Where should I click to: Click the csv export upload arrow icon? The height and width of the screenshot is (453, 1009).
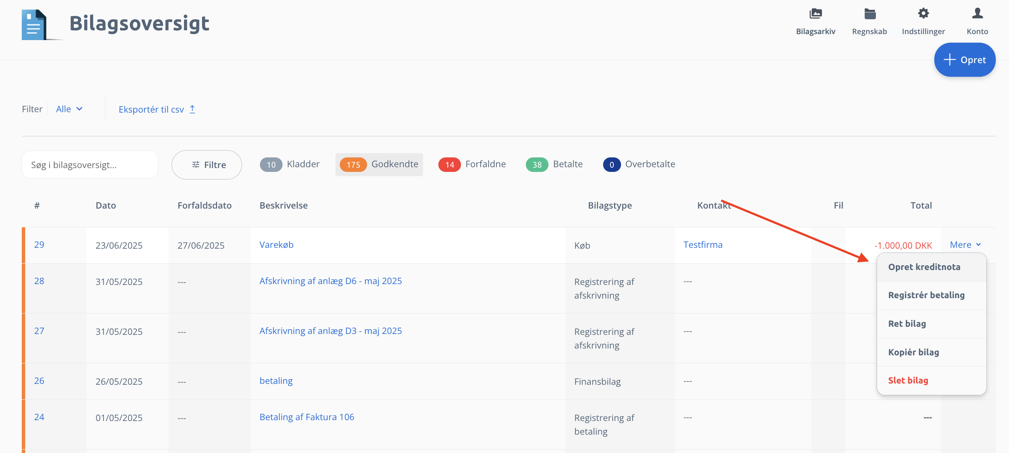coord(192,109)
